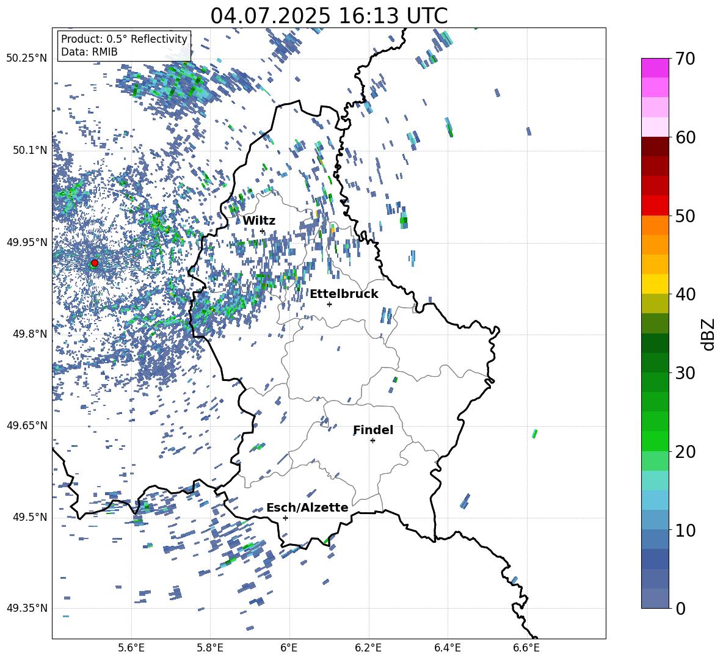Click the 30 colorbar tick label
Viewport: 723px width, 660px height.
pos(685,373)
